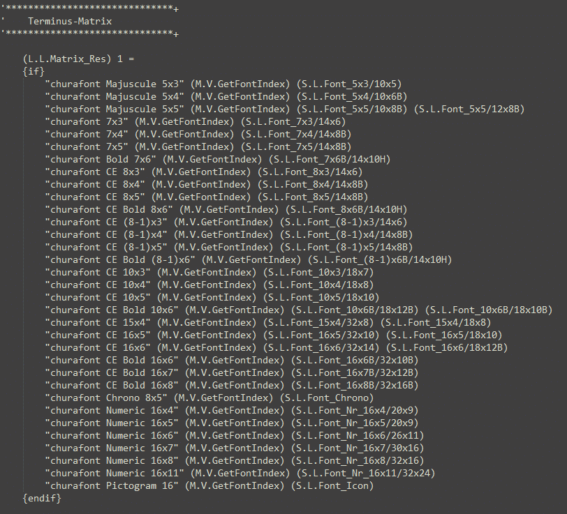This screenshot has height=514, width=567.
Task: Click the Terminus-Matrix header comment text
Action: 70,21
